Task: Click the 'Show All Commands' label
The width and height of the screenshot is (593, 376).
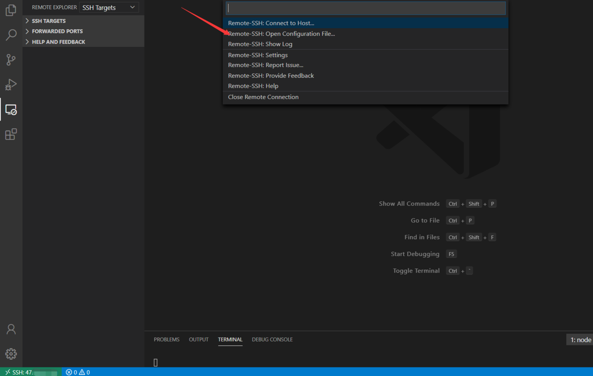Action: click(409, 204)
